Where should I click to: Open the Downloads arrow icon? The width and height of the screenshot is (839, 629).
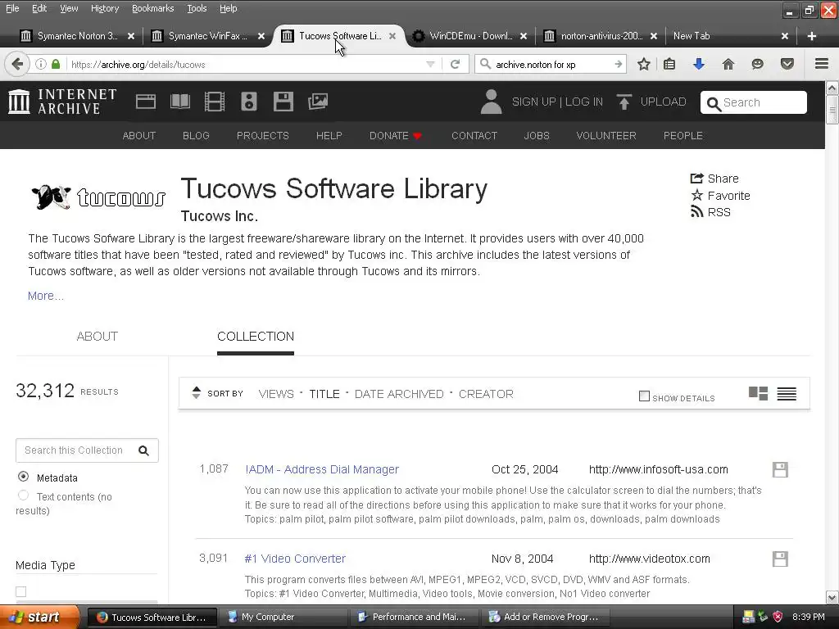698,64
